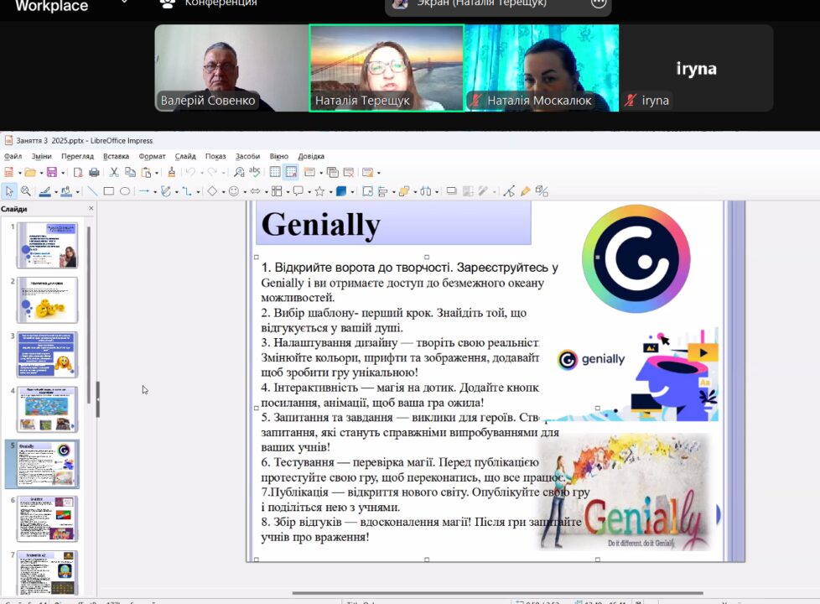Screen dimensions: 820x604
Task: Click the Line Color pencil icon
Action: [45, 191]
